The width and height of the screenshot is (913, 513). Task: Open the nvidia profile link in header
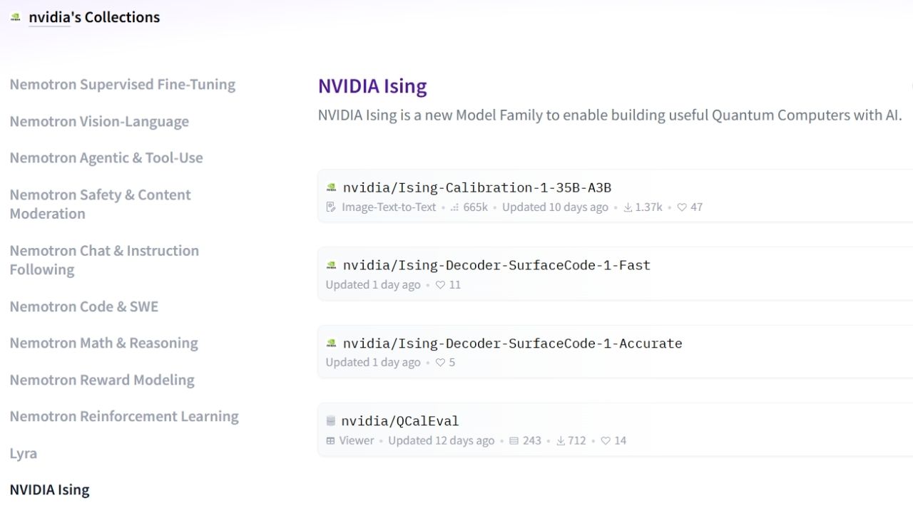tap(49, 17)
